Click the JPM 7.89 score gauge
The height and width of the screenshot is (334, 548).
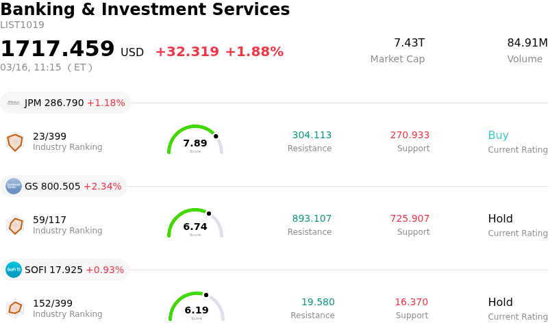[195, 141]
